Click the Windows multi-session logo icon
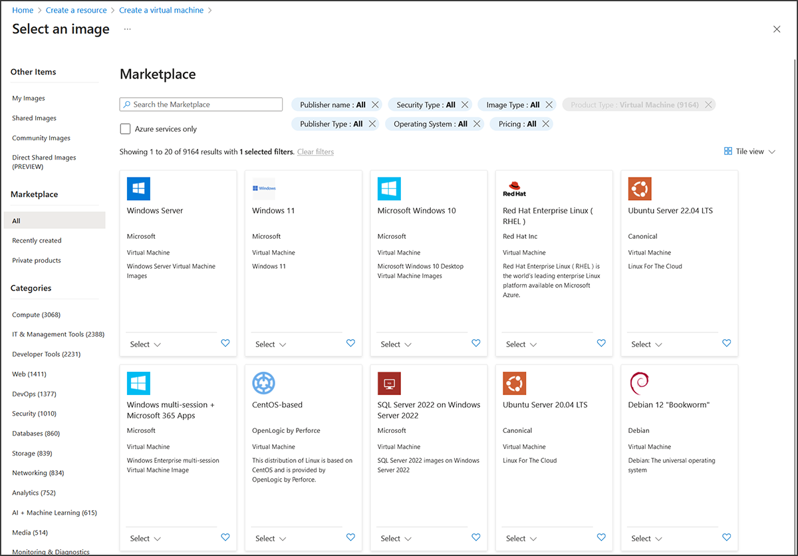Screen dimensions: 798x556 tap(138, 383)
